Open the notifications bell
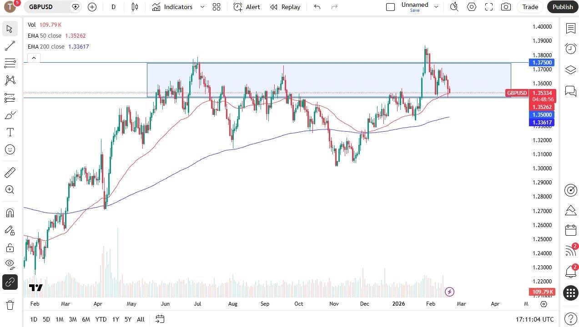Screen dimensions: 579x327 [x=571, y=271]
